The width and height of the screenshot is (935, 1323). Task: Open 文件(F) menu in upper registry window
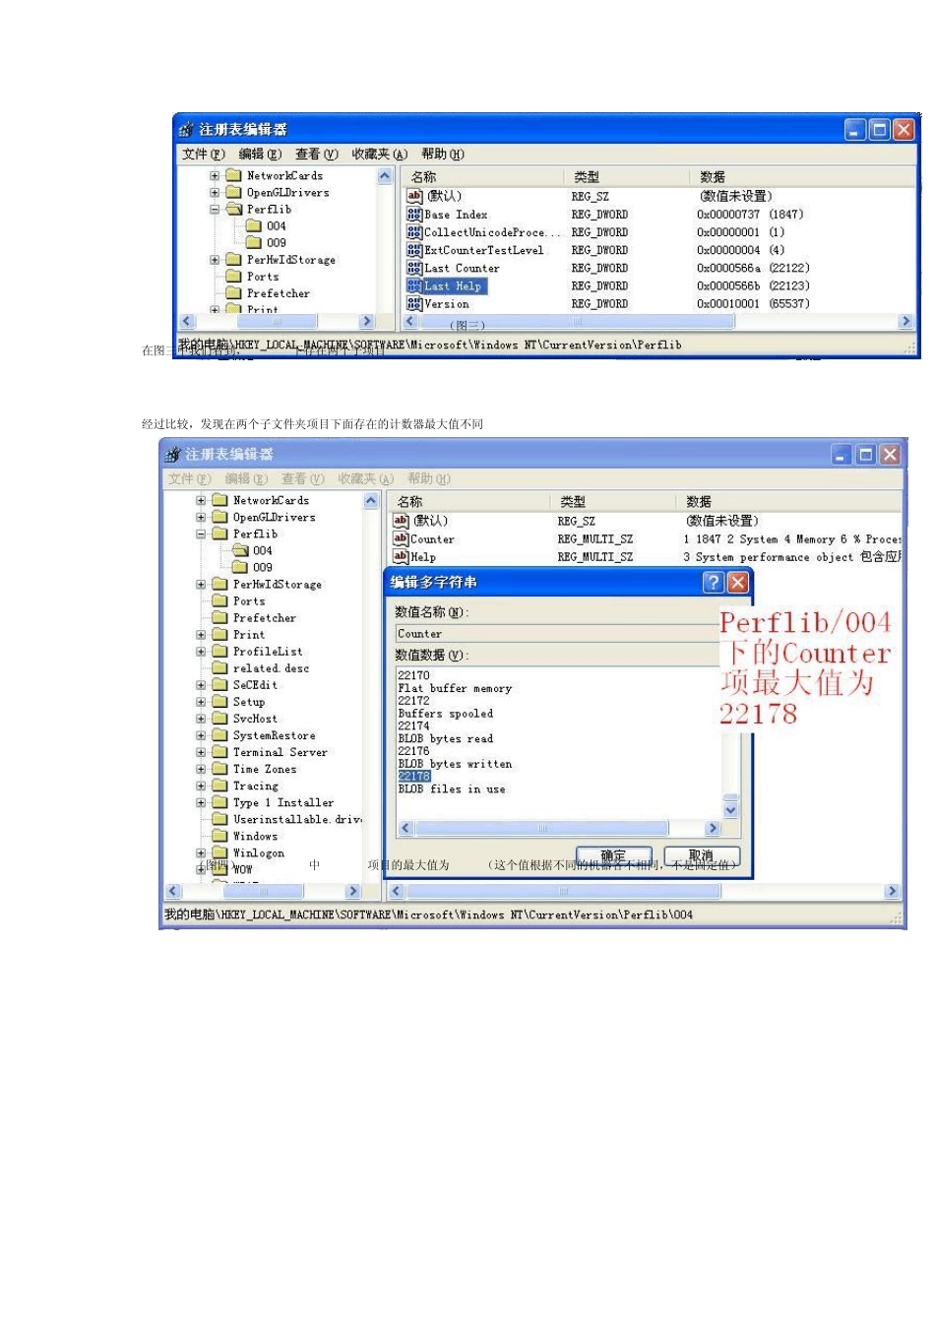tap(203, 154)
